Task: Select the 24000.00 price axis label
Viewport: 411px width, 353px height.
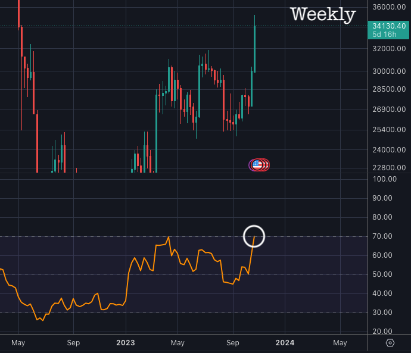Action: [389, 150]
